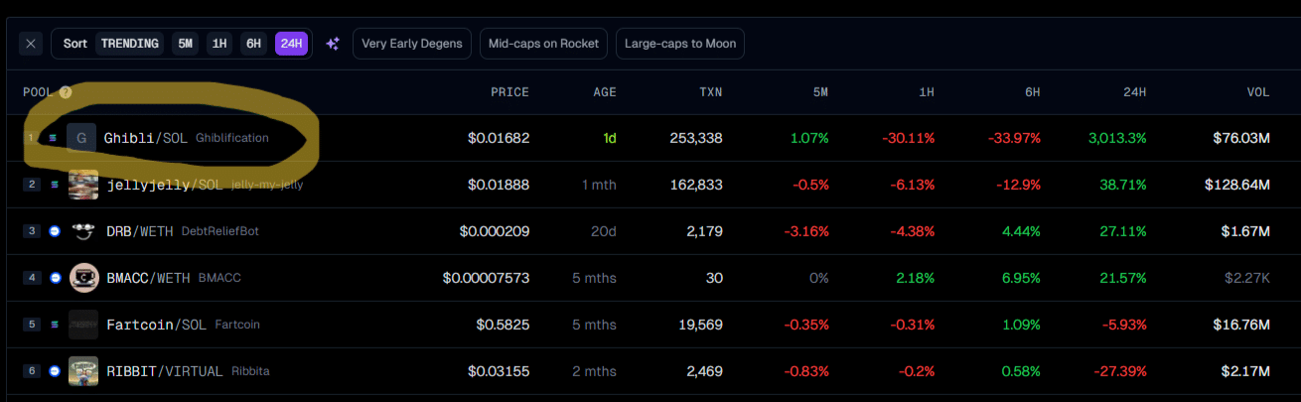The height and width of the screenshot is (402, 1301).
Task: Click the 19,569 transactions value
Action: point(698,325)
